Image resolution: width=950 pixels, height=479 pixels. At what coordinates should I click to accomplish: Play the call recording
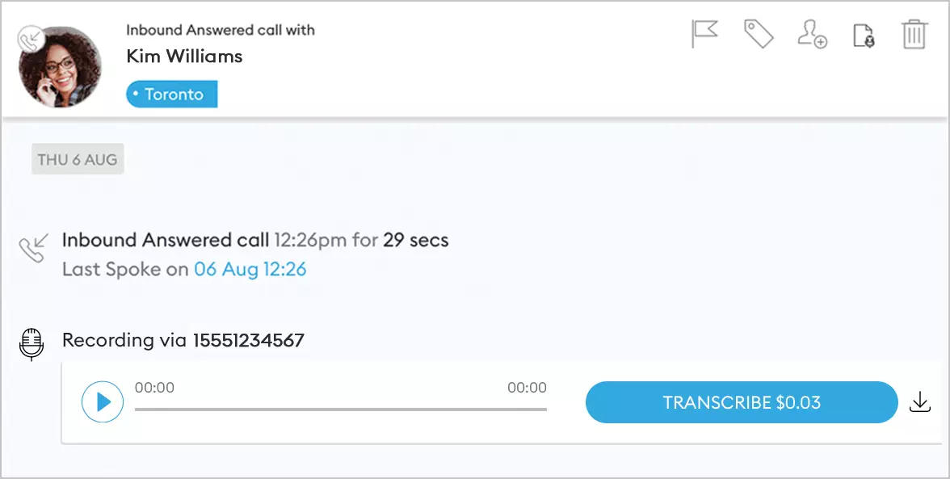[103, 401]
